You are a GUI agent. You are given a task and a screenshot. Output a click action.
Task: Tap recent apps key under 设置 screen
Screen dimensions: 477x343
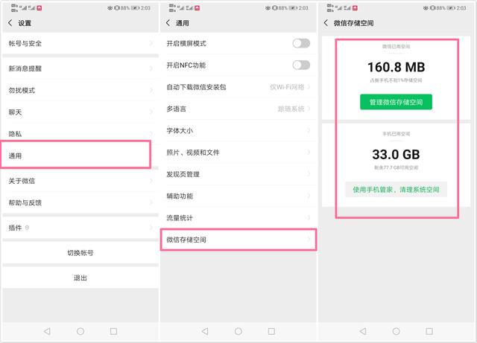113,331
